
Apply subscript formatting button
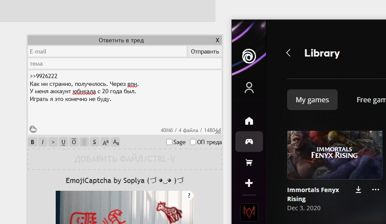click(x=116, y=142)
